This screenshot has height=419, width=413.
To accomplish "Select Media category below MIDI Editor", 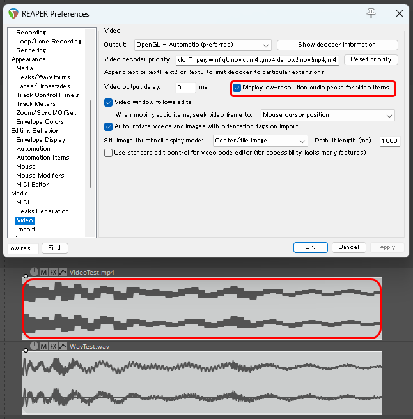I will click(x=19, y=194).
